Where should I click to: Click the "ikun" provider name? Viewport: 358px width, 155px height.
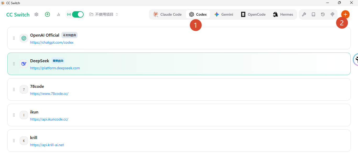(34, 112)
